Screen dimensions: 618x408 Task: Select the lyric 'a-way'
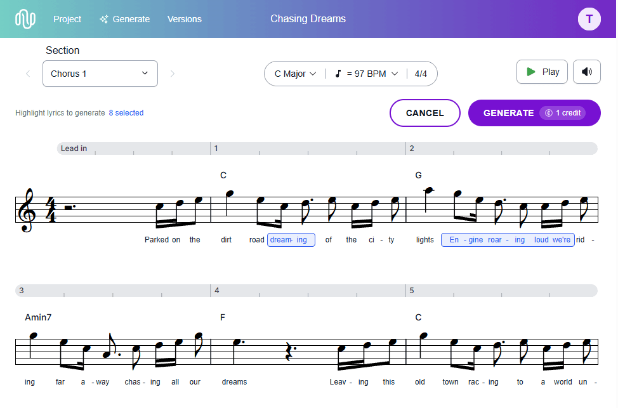[x=95, y=382]
